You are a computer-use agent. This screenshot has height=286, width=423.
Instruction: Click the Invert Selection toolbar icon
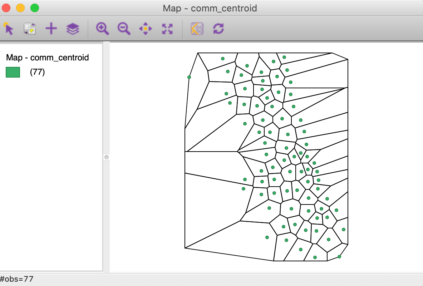[30, 29]
